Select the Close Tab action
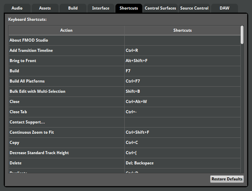Screen dimensions: 252x191 coord(66,112)
